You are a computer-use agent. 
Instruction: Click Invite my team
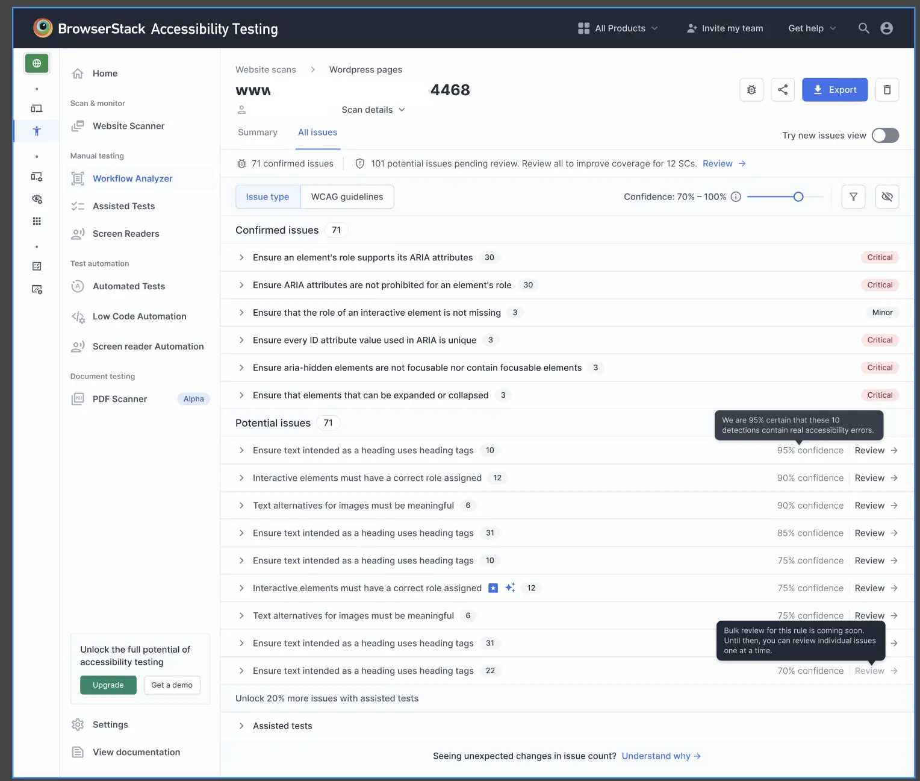[x=725, y=28]
